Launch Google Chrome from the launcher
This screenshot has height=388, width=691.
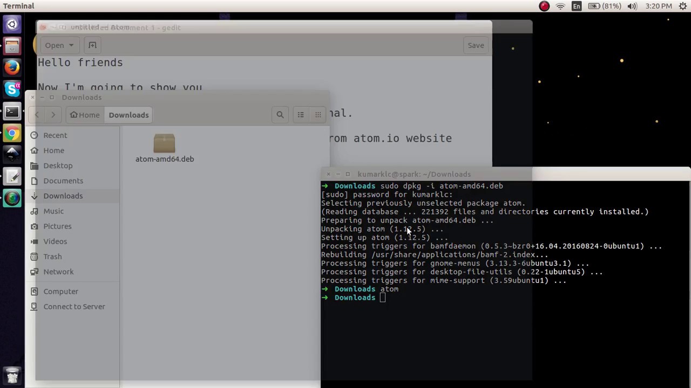tap(12, 133)
